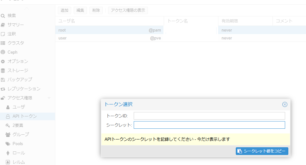Click the @pam realm text
306x165 pixels.
click(x=155, y=30)
